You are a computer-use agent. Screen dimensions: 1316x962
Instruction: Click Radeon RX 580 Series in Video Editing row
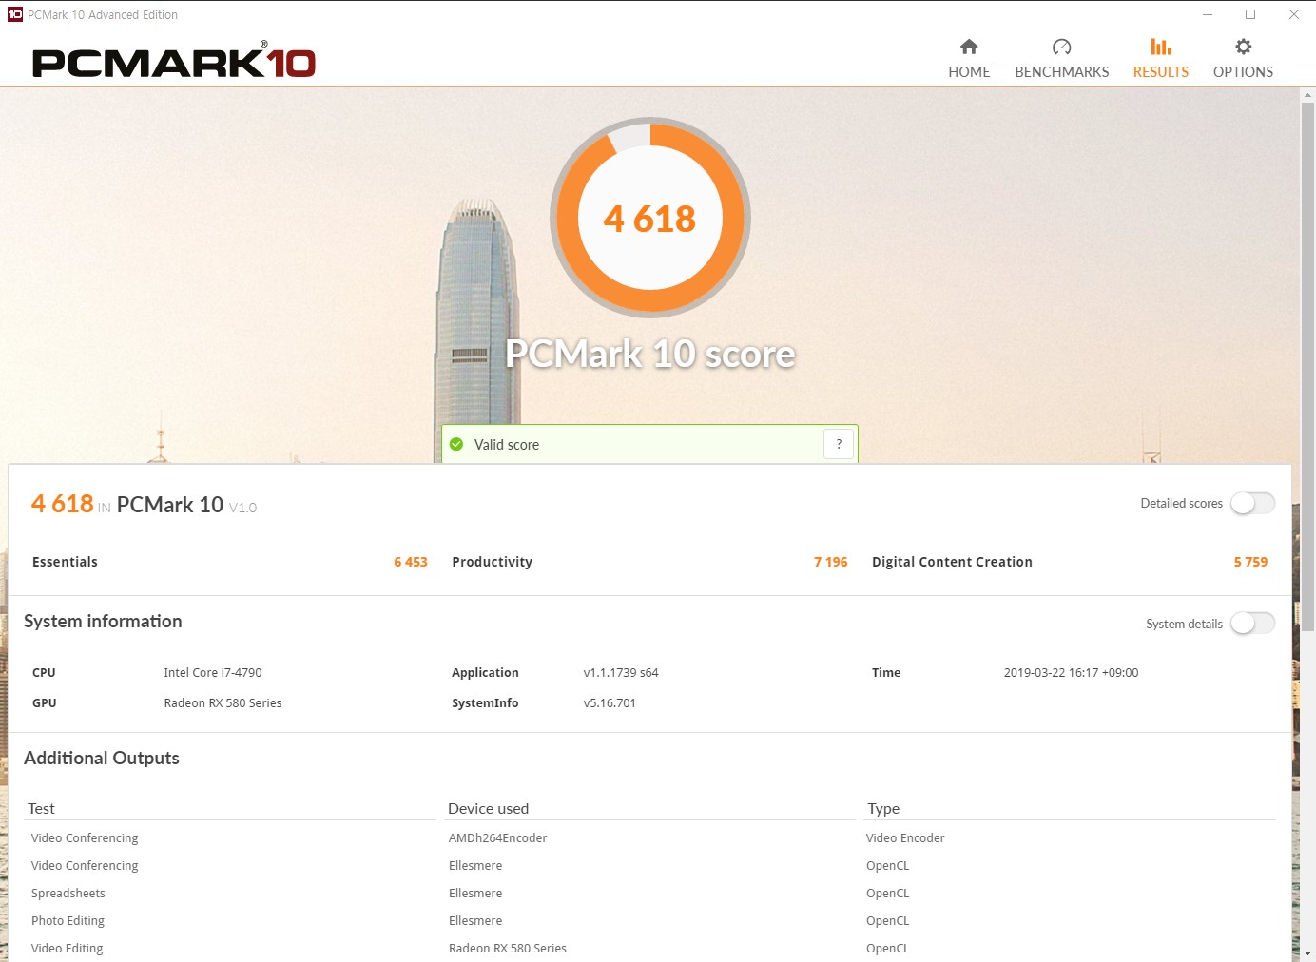508,948
